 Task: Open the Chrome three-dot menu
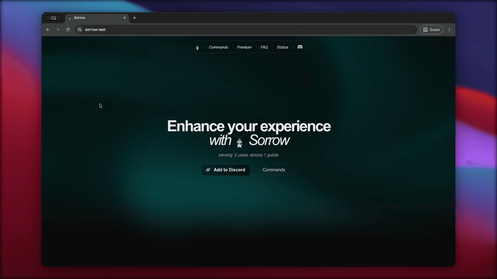[449, 30]
